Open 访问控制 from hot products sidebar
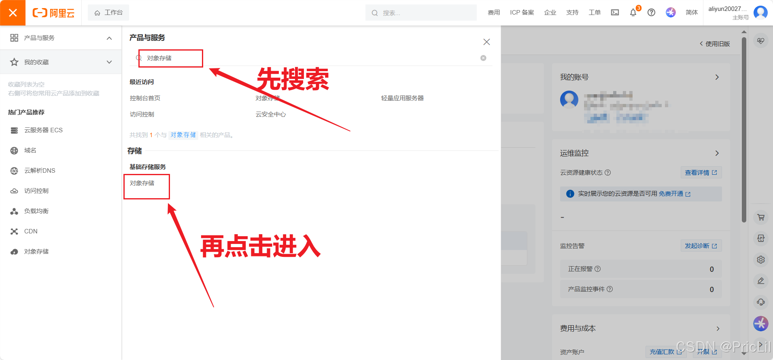The width and height of the screenshot is (773, 360). 36,191
